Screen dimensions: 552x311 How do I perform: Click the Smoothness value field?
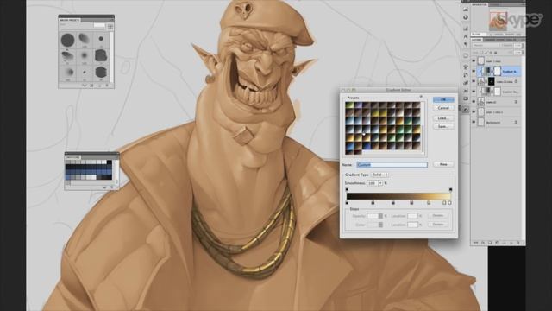click(x=372, y=183)
